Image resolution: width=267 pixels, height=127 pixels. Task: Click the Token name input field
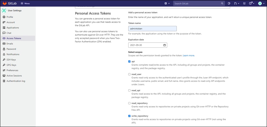pyautogui.click(x=152, y=29)
